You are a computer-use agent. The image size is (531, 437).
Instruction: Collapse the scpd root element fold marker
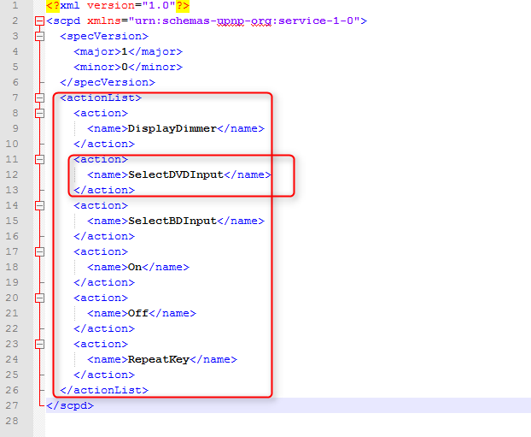click(x=39, y=21)
